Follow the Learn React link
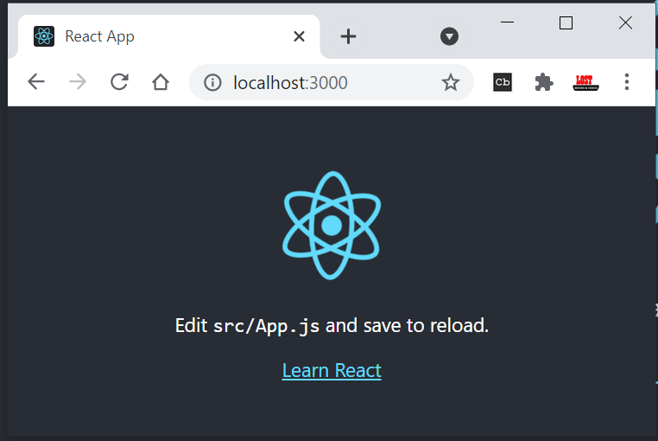The height and width of the screenshot is (441, 658). click(332, 370)
